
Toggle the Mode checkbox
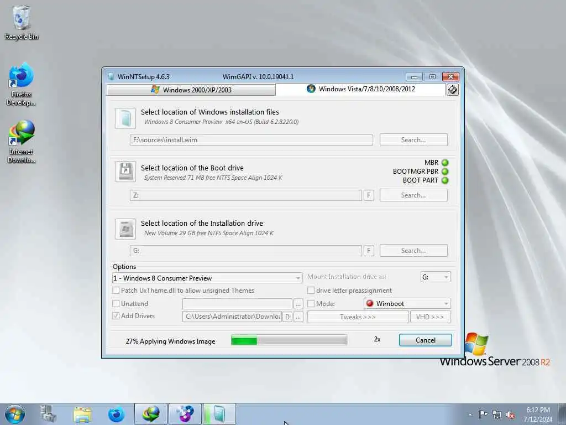tap(311, 304)
